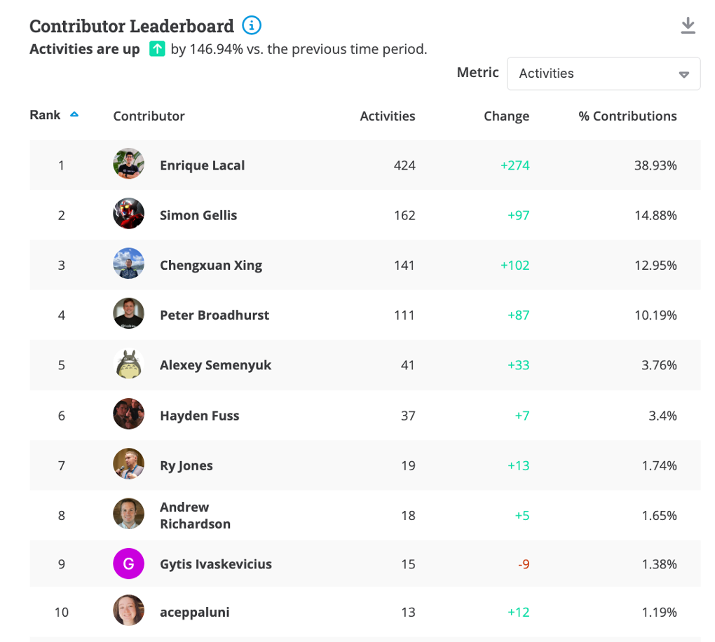Click Ry Jones's avatar photo

point(128,464)
